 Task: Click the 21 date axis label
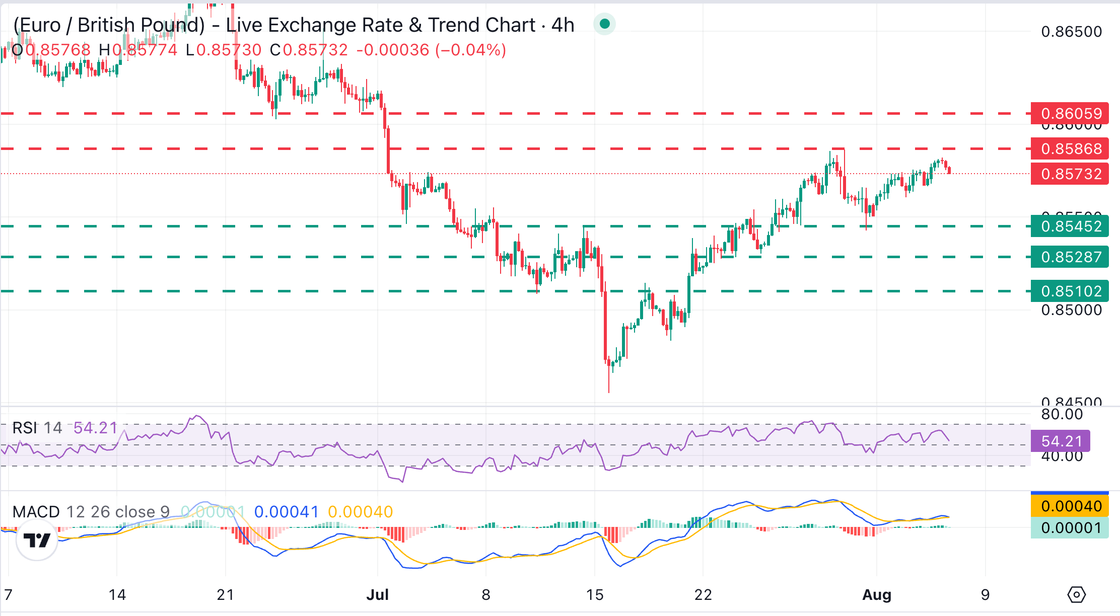[226, 595]
